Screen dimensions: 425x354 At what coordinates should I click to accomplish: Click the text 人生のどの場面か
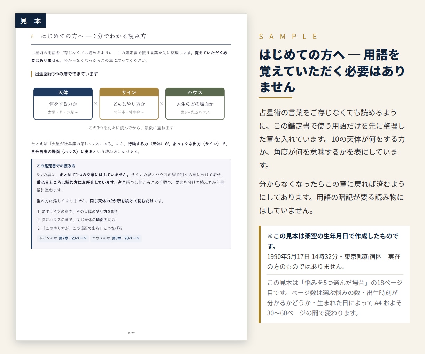(x=195, y=104)
